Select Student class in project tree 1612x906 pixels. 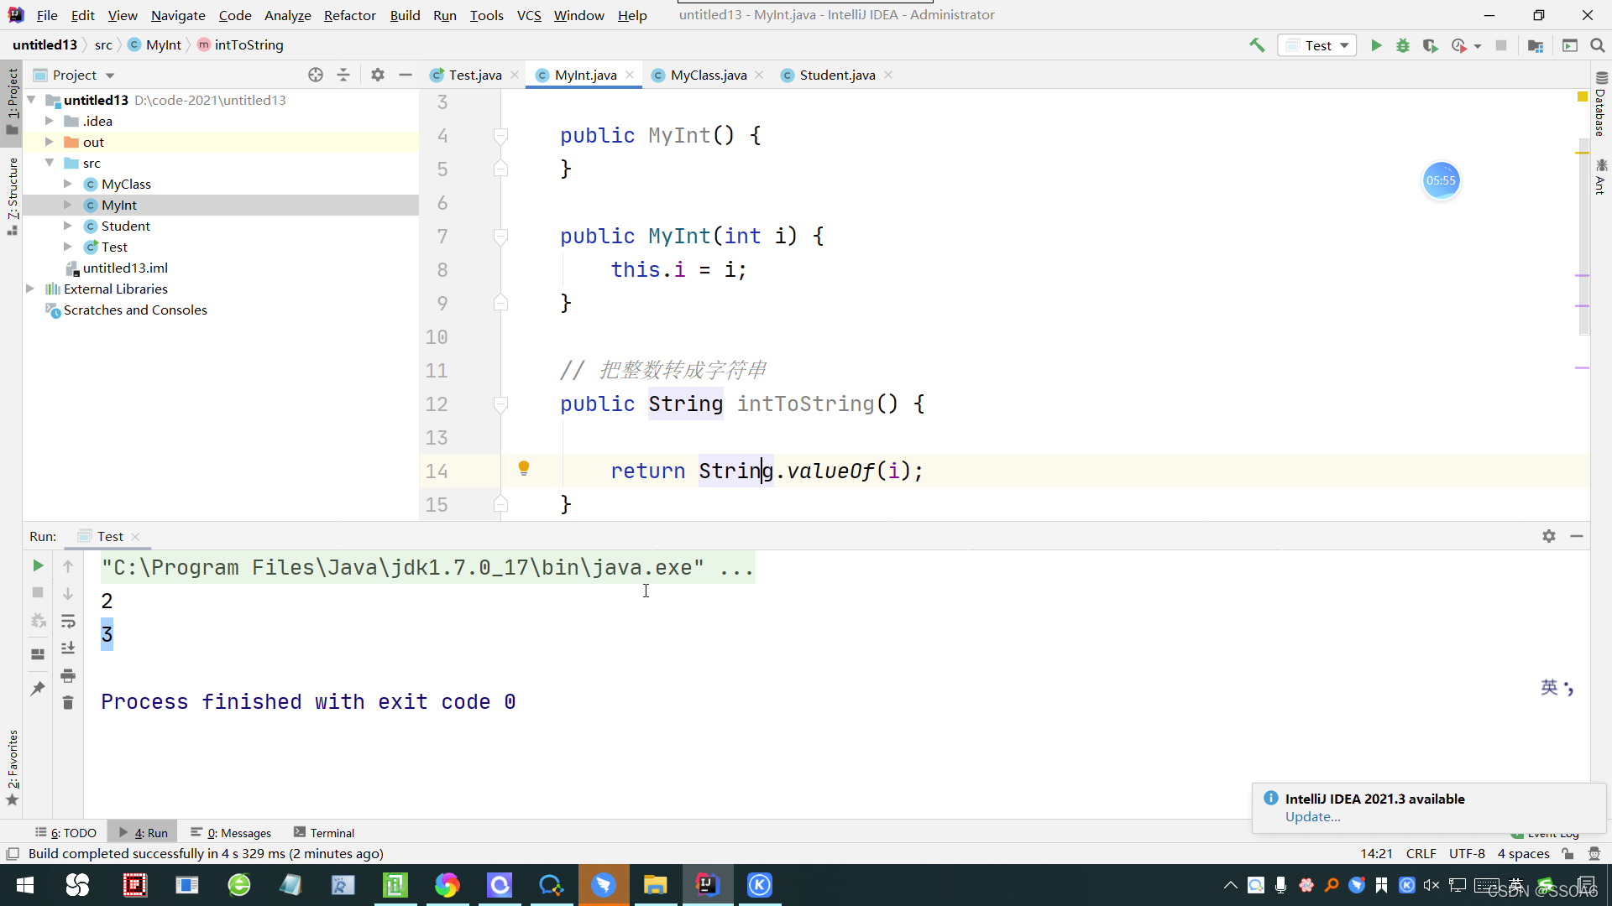tap(125, 226)
